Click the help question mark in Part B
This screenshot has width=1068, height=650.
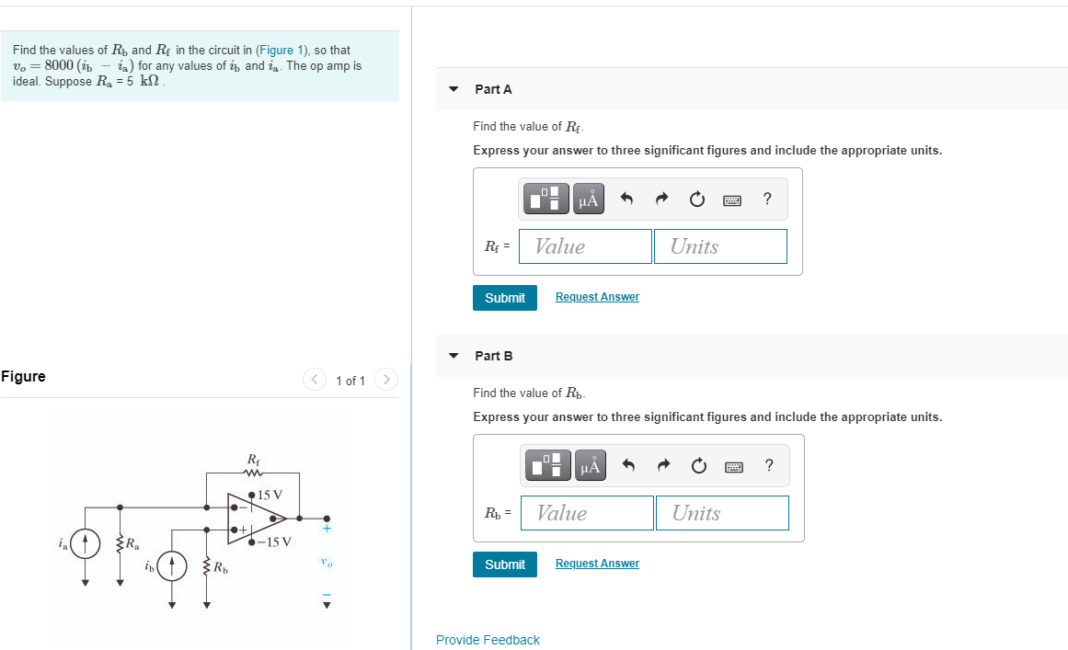coord(769,466)
